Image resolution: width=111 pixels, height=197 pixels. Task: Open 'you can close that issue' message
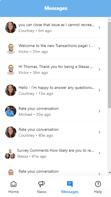[x=53, y=27]
